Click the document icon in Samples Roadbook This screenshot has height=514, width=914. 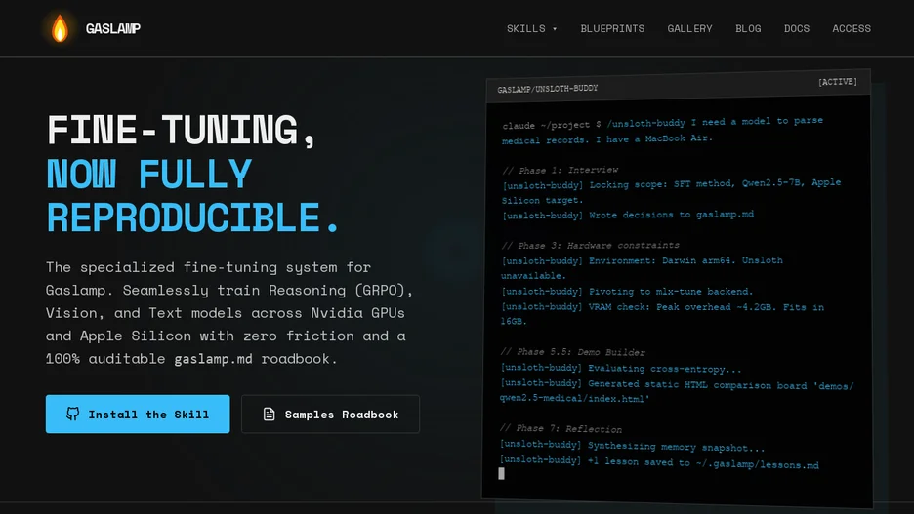[269, 414]
